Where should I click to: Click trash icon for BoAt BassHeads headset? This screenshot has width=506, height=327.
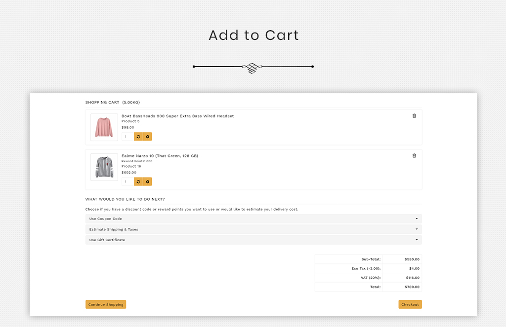pyautogui.click(x=414, y=116)
